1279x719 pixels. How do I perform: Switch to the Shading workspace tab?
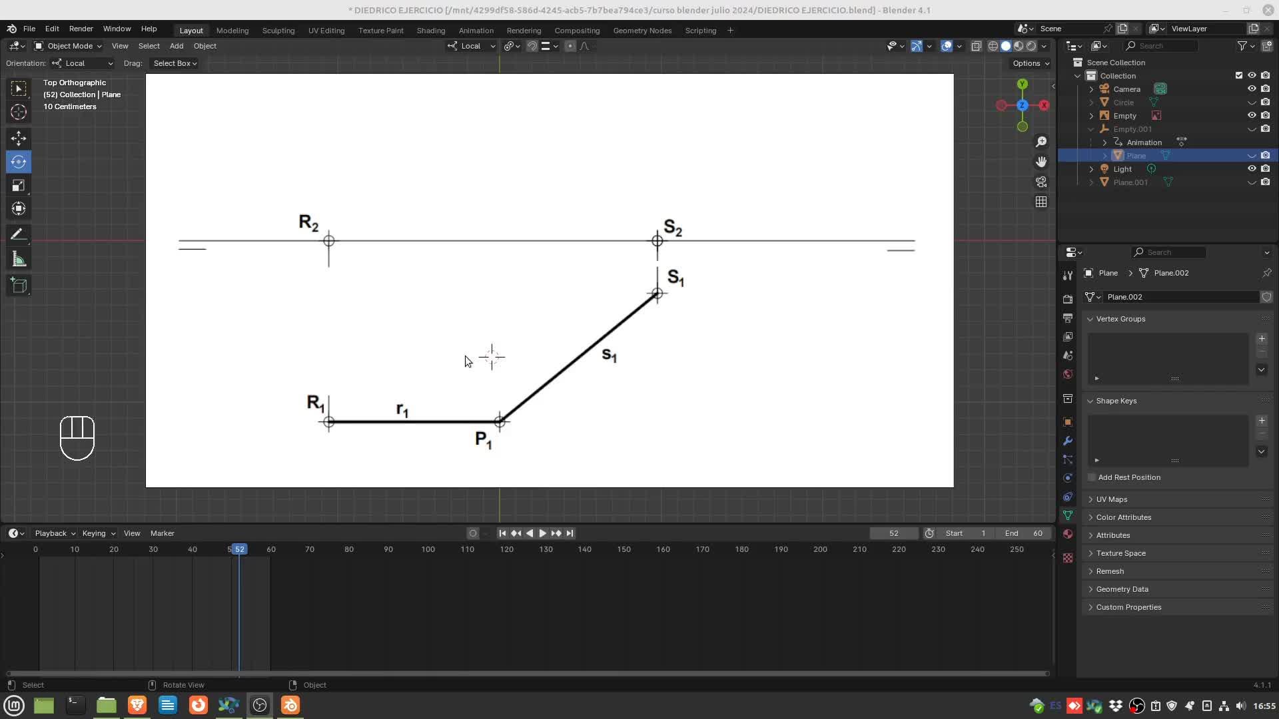tap(430, 31)
